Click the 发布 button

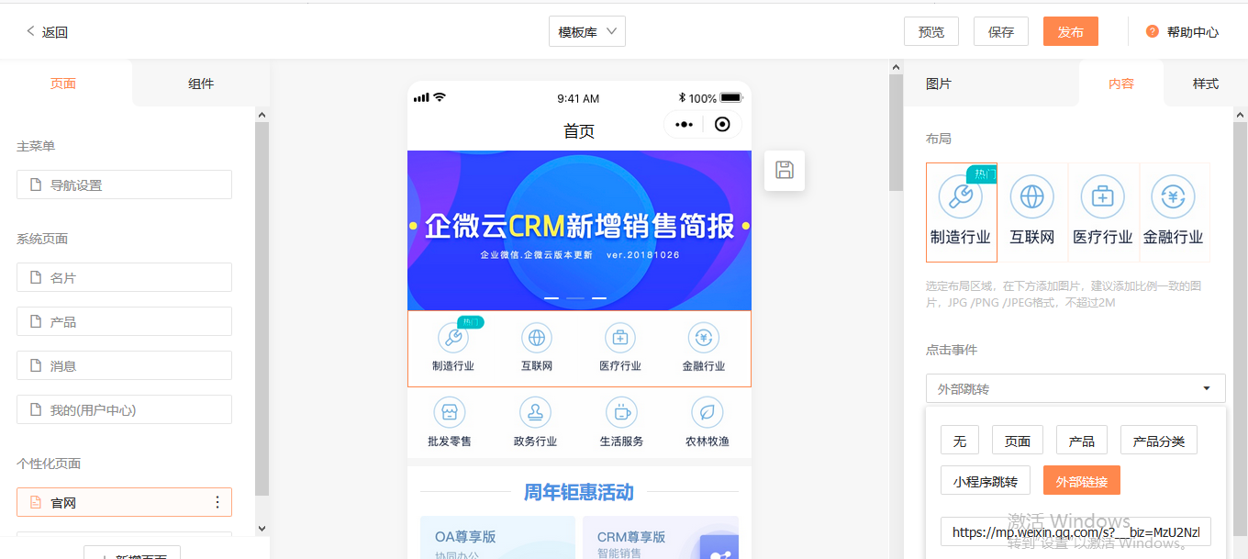click(1070, 30)
